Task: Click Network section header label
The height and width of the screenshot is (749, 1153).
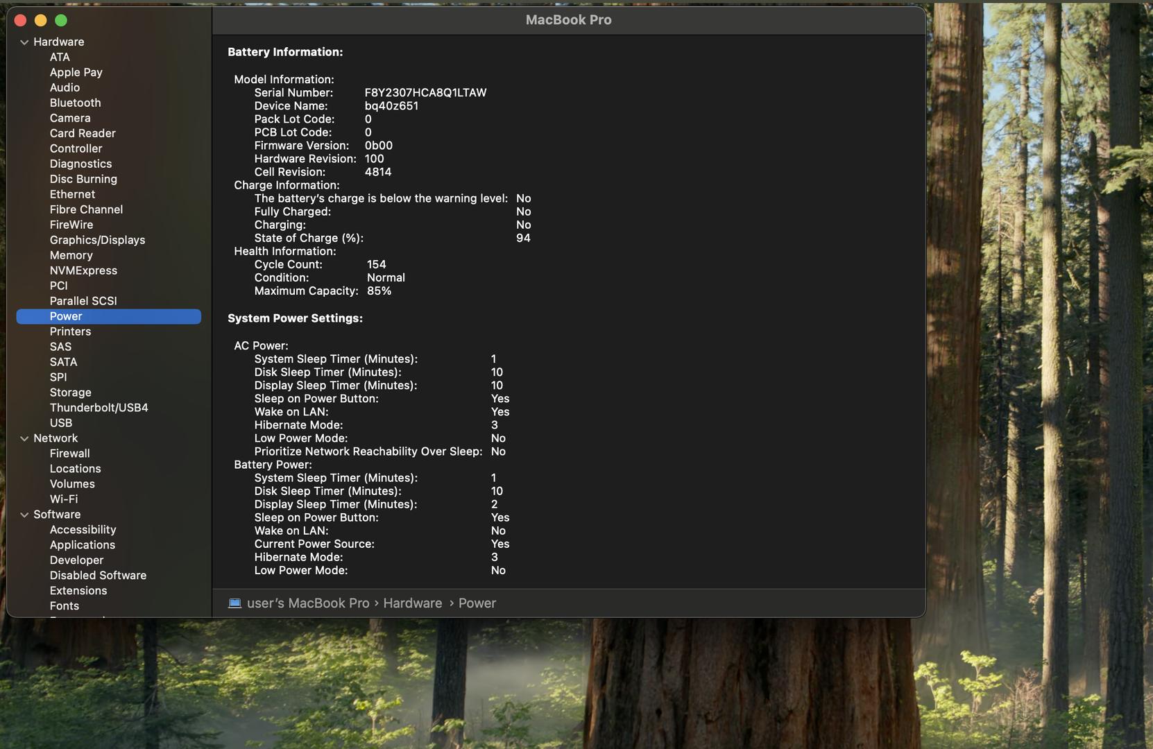Action: pos(55,438)
